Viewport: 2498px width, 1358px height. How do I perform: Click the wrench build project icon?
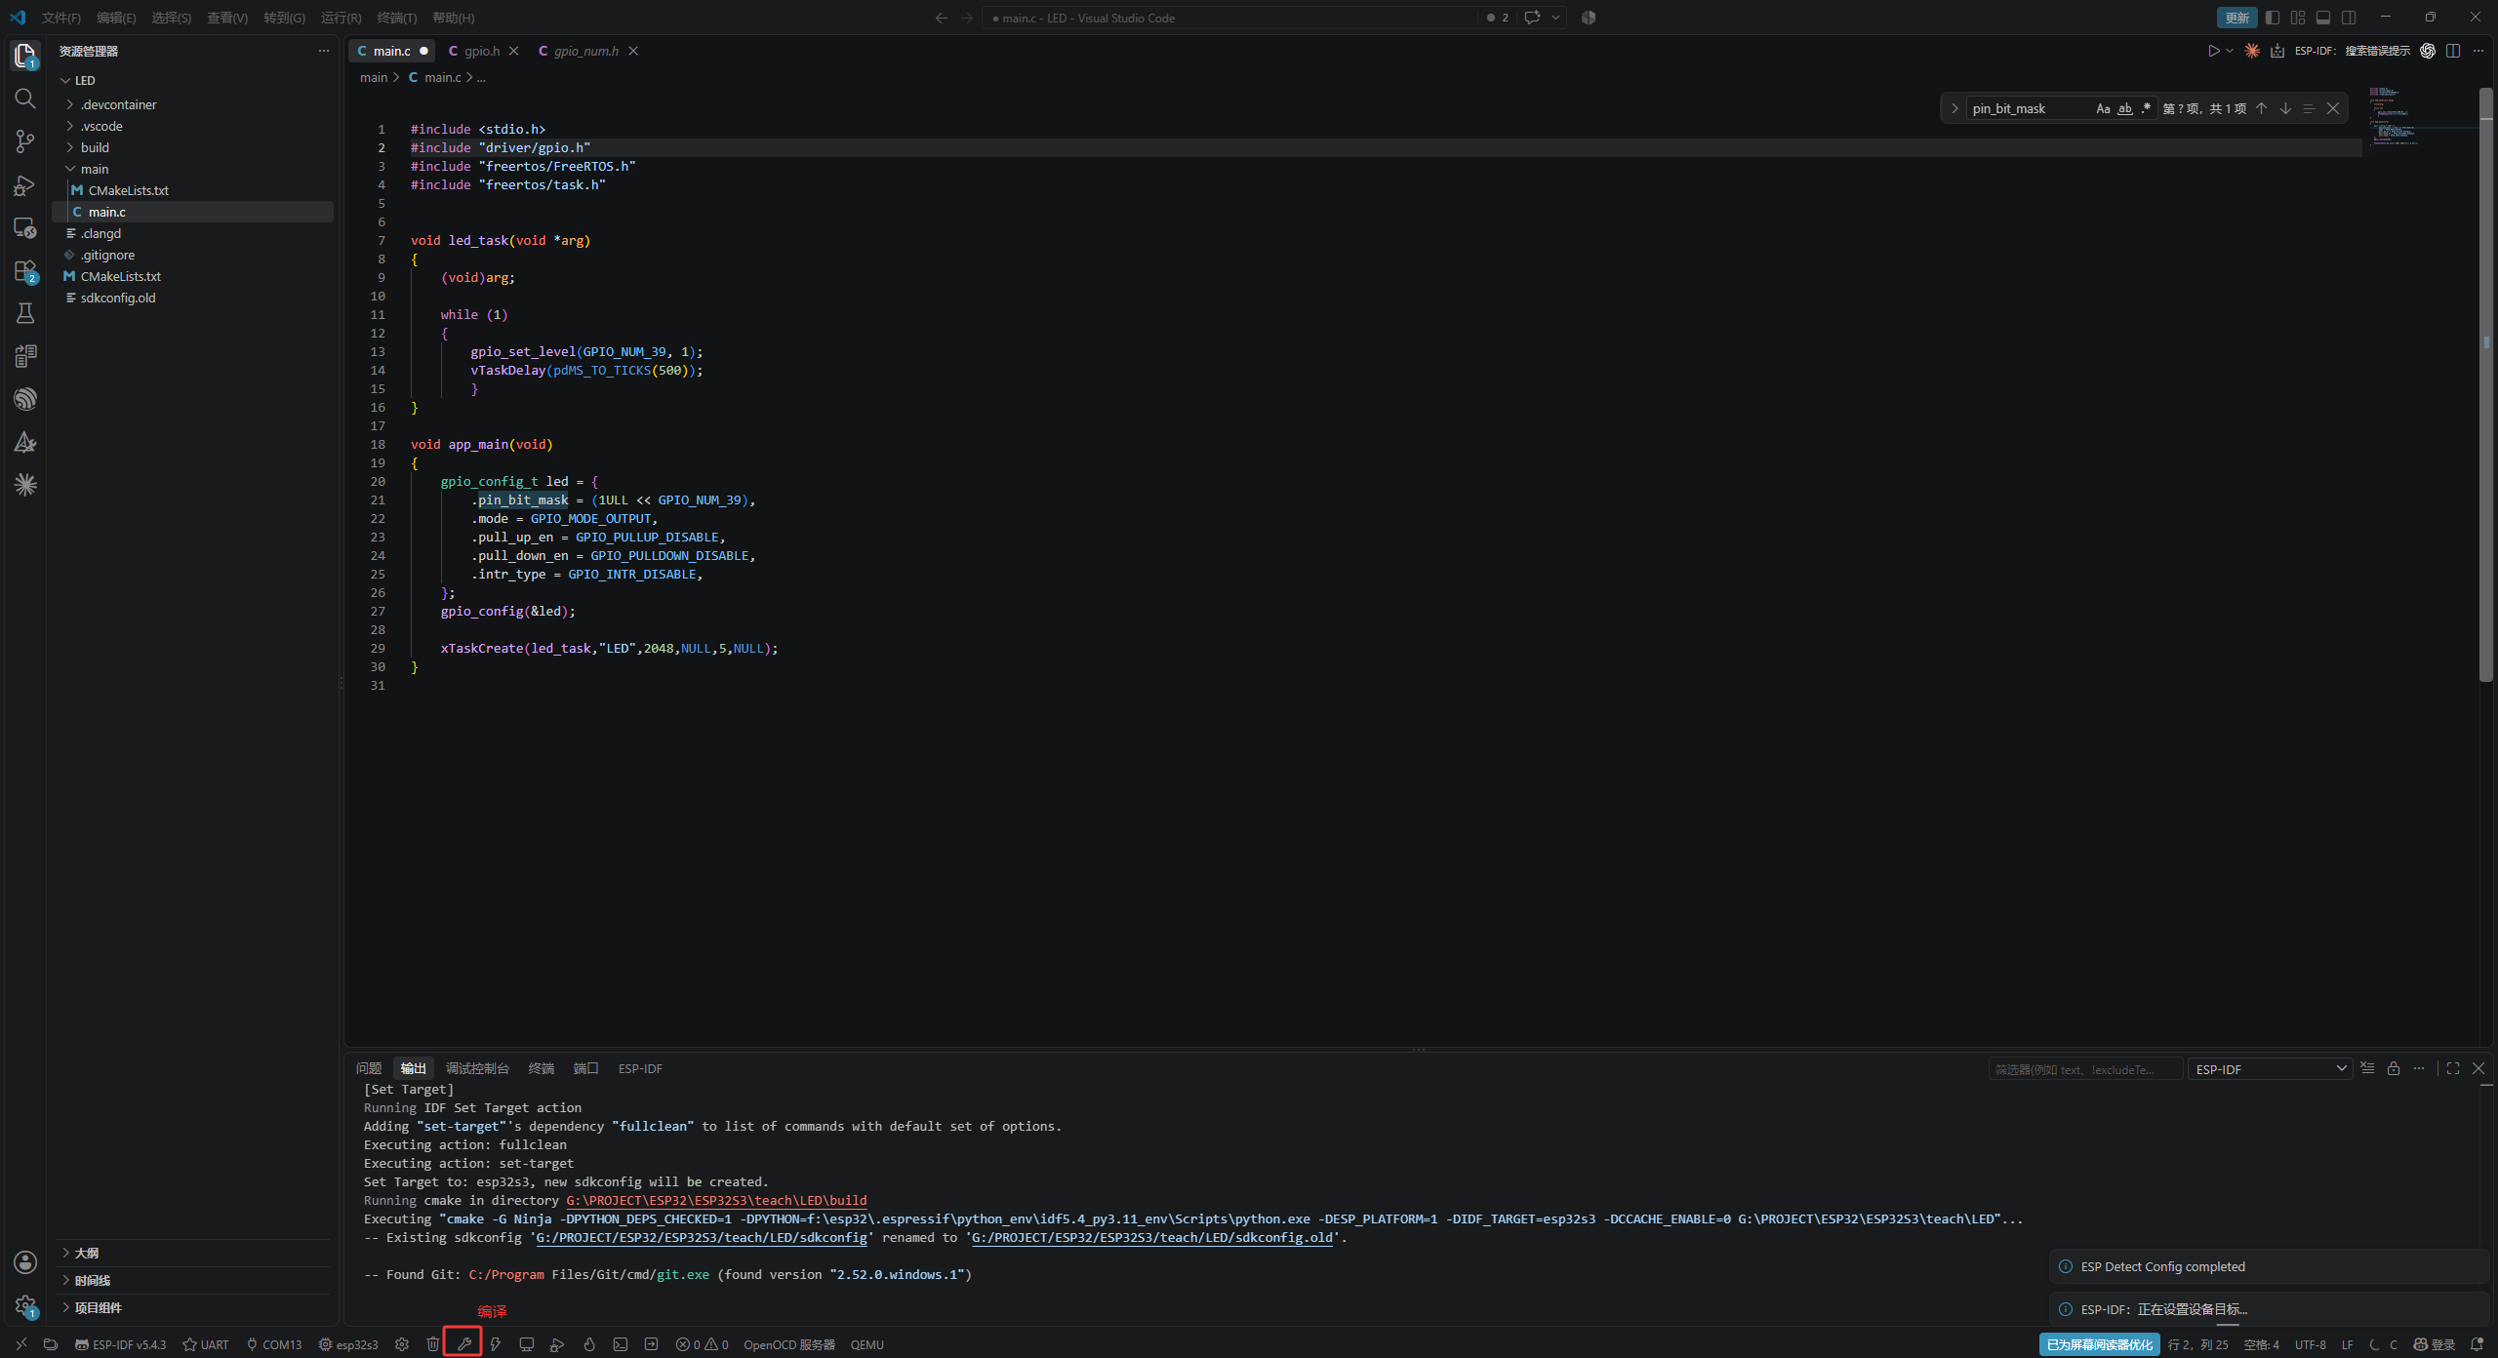tap(463, 1343)
